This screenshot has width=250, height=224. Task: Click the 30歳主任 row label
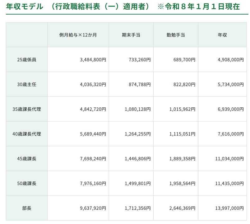[26, 84]
